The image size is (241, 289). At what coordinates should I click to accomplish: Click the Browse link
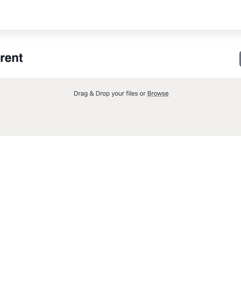tap(158, 94)
